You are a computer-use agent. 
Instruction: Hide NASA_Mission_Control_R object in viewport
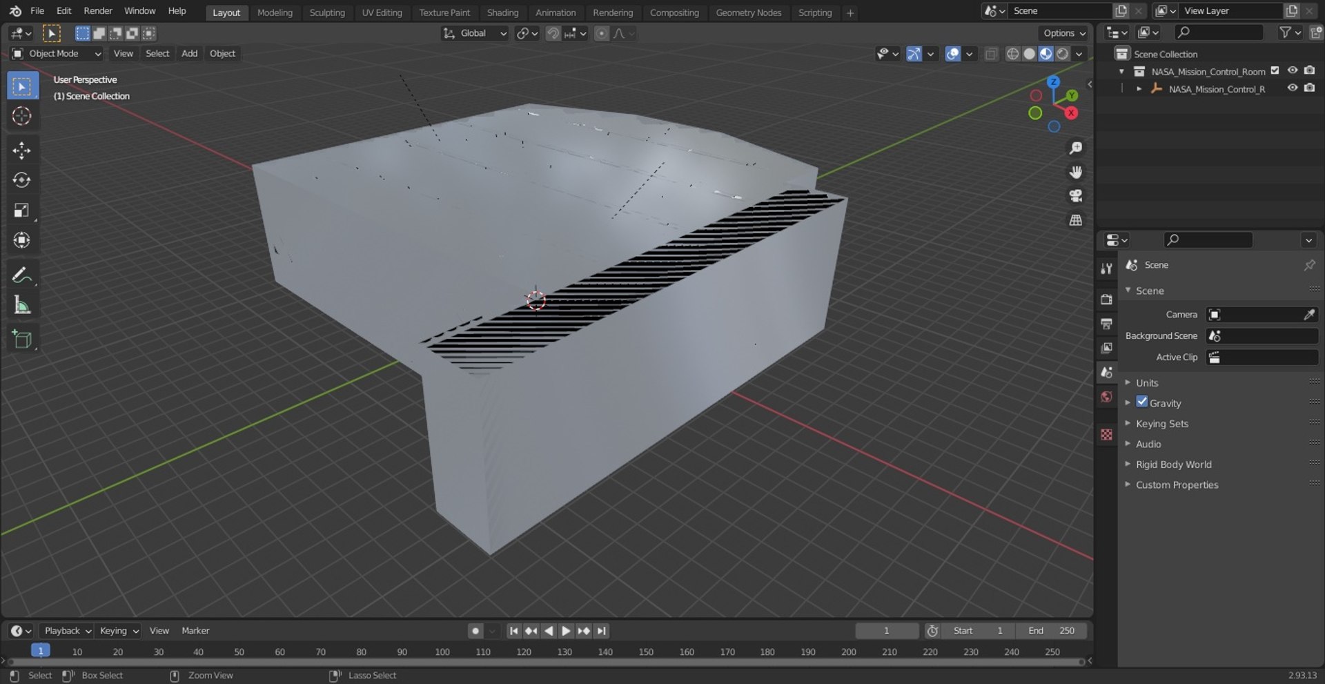click(1293, 88)
